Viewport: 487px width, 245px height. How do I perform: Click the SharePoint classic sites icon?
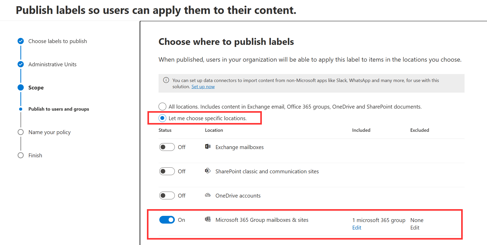(208, 170)
